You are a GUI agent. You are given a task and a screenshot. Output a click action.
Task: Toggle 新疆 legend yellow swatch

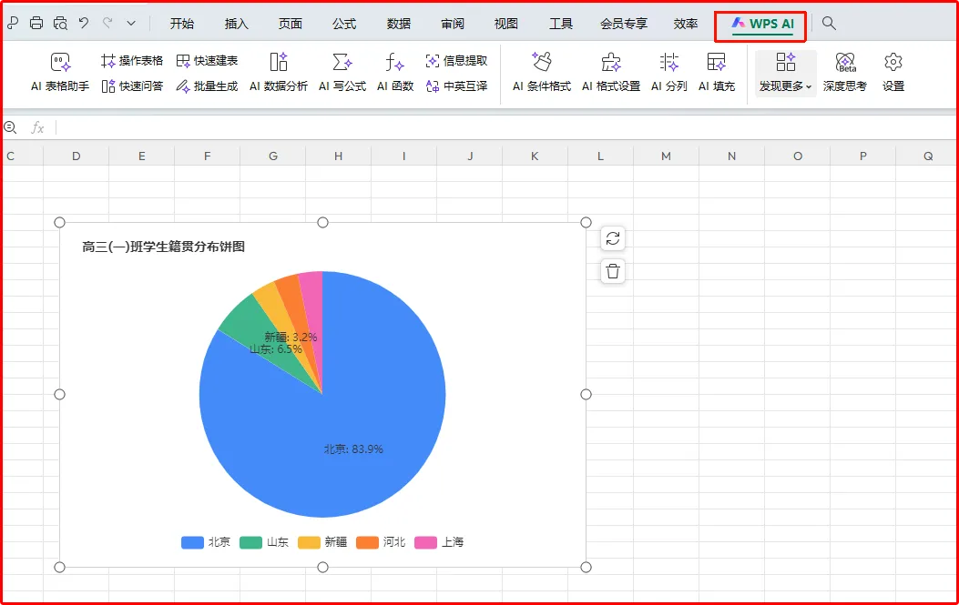tap(309, 542)
